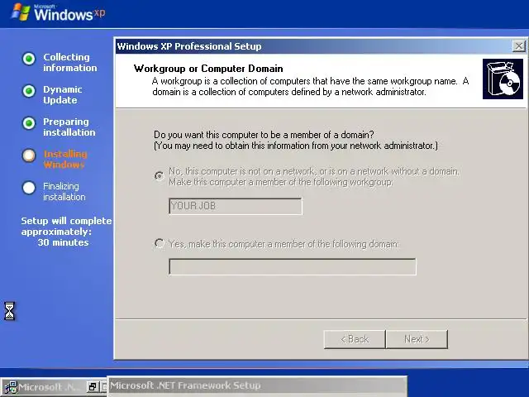Click the 'A workgroup is a collection' description
The image size is (529, 397).
pos(310,86)
